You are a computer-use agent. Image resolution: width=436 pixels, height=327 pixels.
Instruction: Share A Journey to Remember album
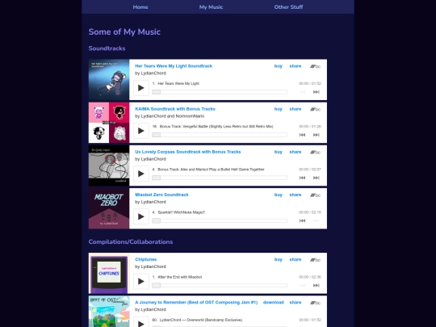point(296,302)
